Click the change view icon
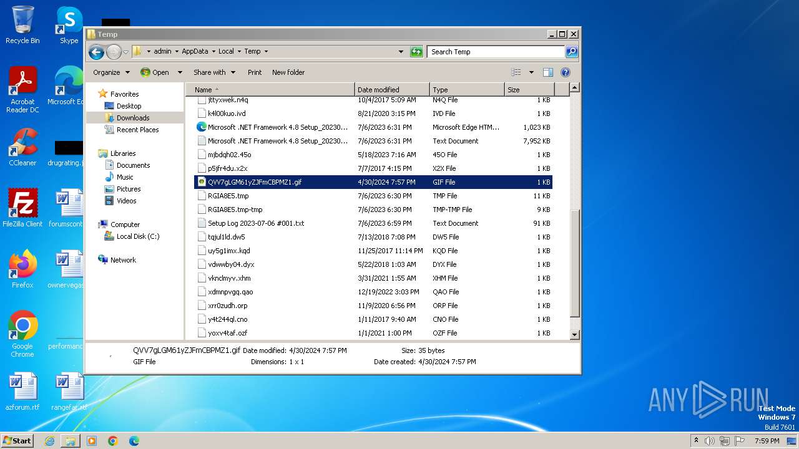799x449 pixels. [516, 72]
